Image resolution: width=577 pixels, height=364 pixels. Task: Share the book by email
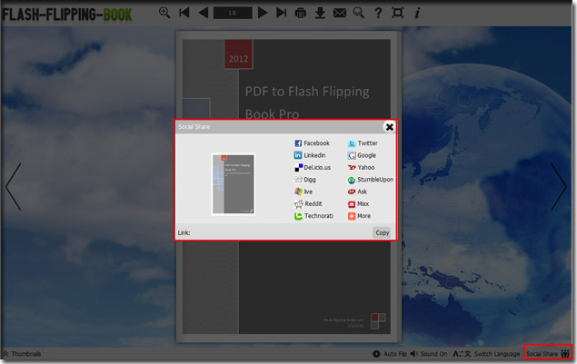tap(339, 13)
